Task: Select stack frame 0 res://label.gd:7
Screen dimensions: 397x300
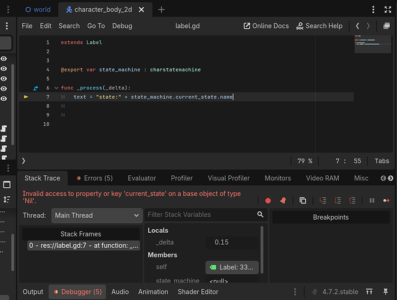Action: tap(83, 245)
